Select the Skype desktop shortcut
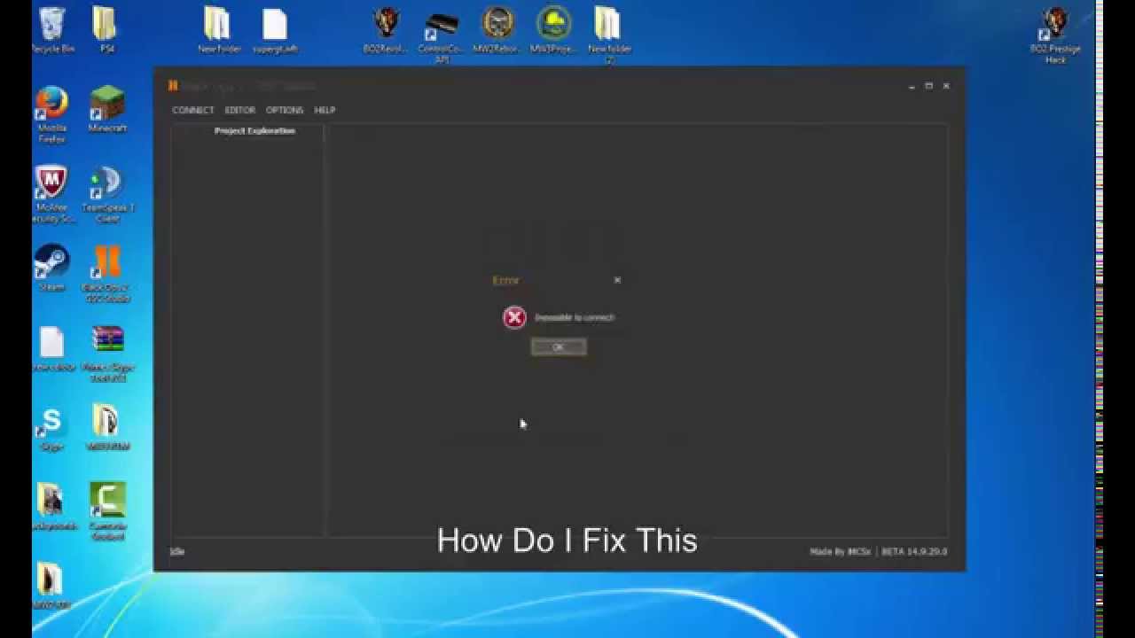The image size is (1135, 638). click(x=51, y=428)
